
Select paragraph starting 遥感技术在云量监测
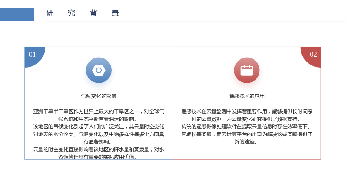[247, 115]
